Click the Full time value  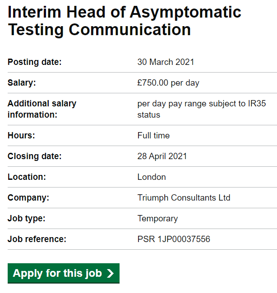click(x=153, y=136)
